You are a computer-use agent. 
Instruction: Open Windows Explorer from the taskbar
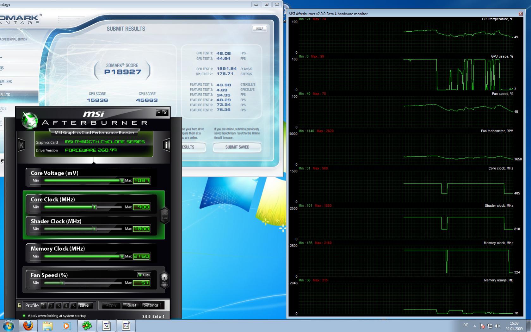pos(48,326)
